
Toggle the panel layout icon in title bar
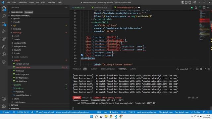[186, 2]
